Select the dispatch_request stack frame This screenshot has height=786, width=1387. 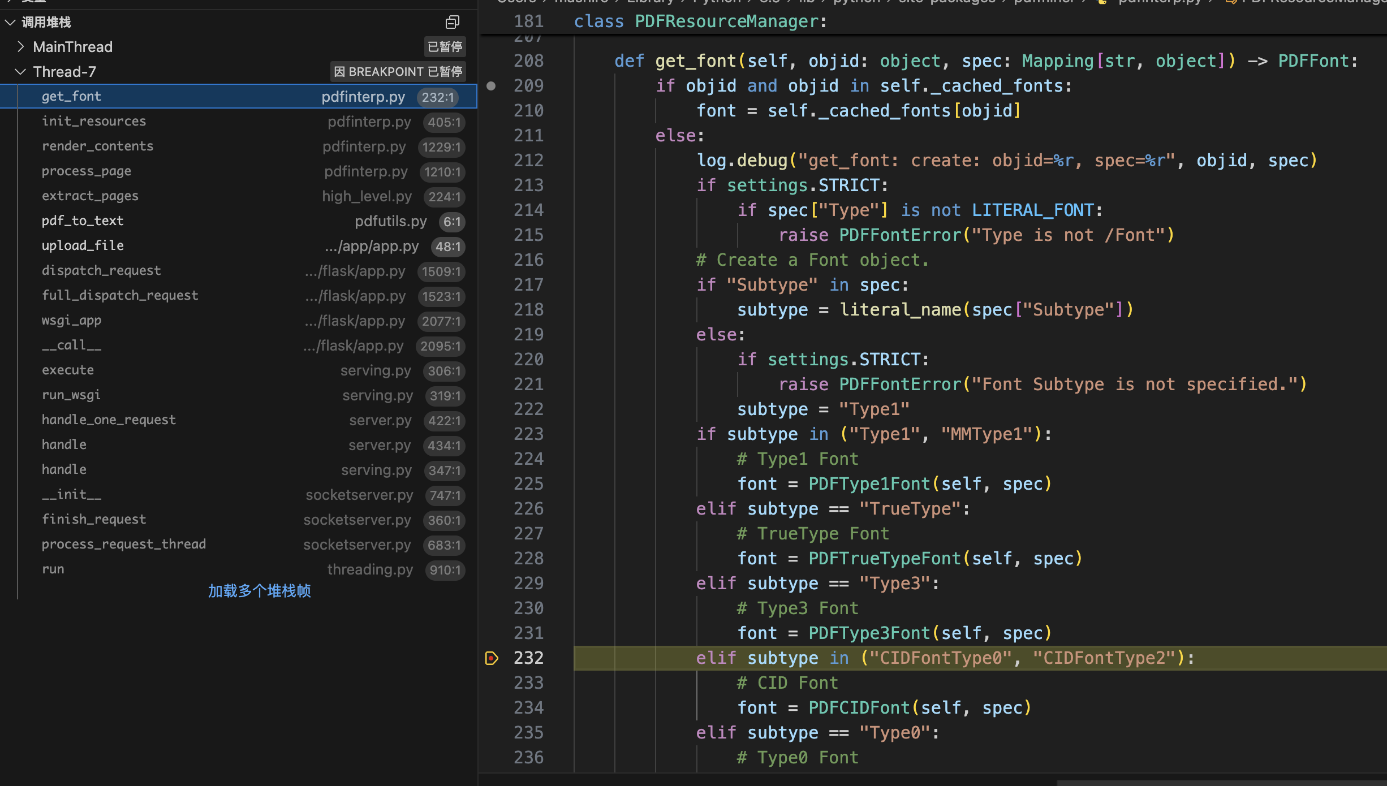[238, 270]
